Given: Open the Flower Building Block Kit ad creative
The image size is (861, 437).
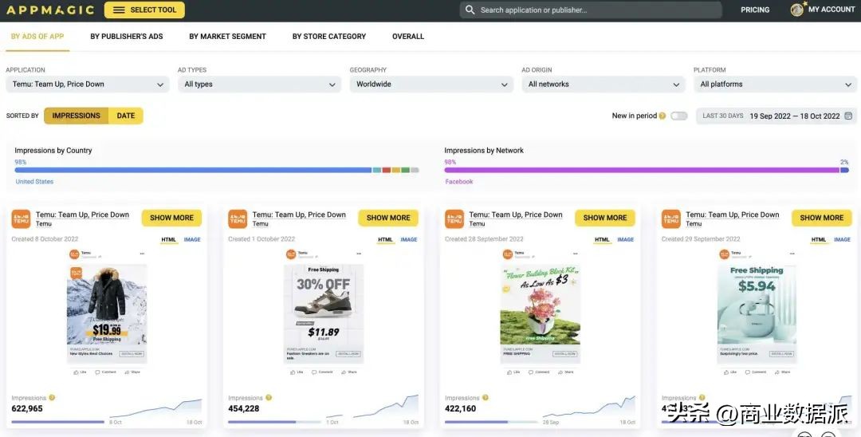Looking at the screenshot, I should coord(541,305).
